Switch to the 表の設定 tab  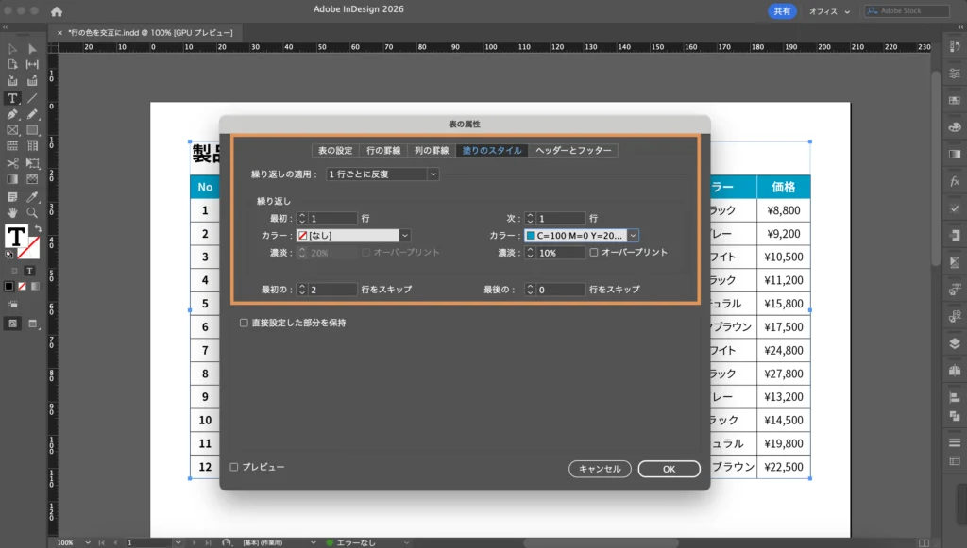tap(334, 150)
